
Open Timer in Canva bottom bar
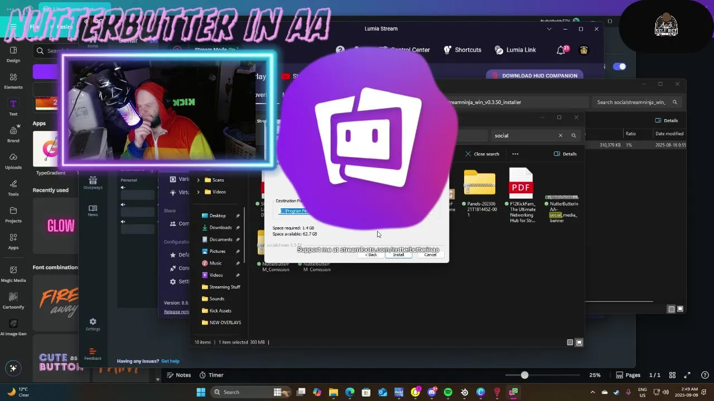pos(211,375)
